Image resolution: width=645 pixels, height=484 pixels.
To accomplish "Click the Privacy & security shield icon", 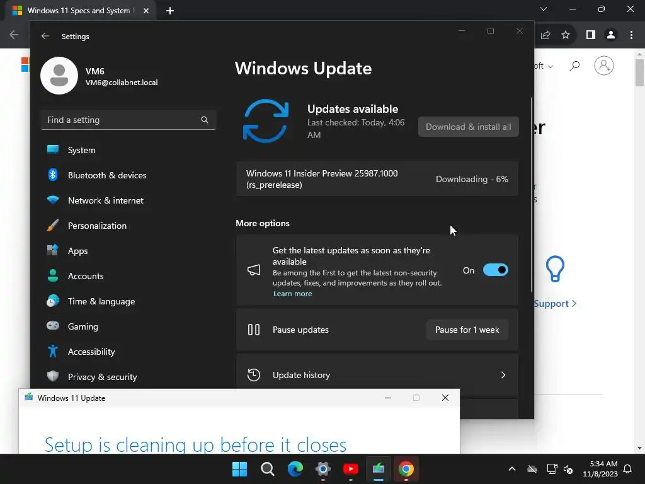I will tap(53, 377).
